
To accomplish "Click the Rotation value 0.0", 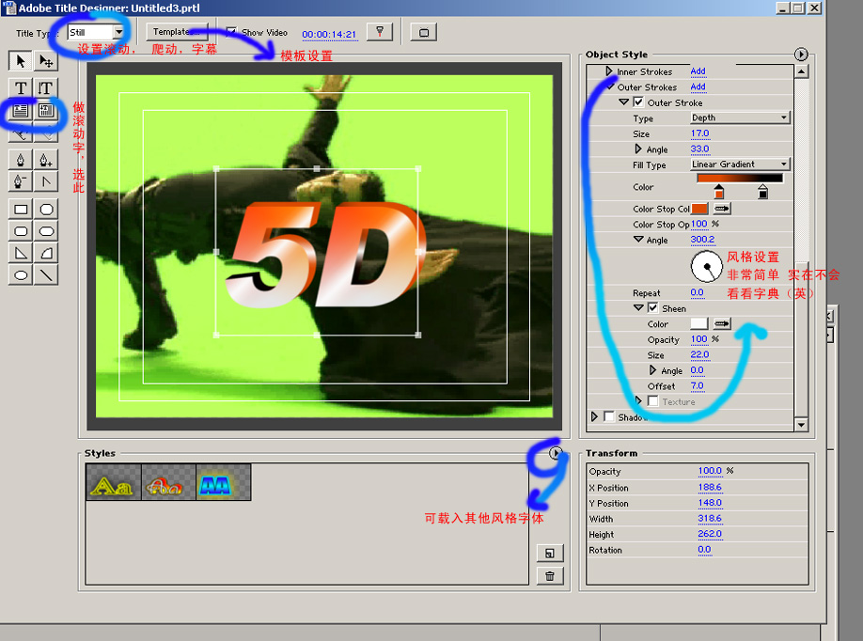I will [704, 549].
